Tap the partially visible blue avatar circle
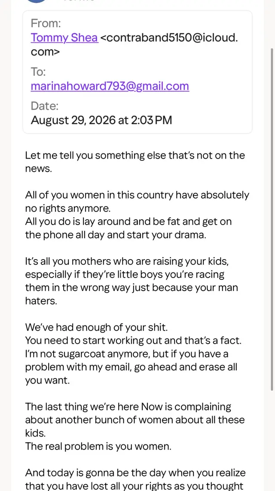The height and width of the screenshot is (491, 275). (37, 1)
